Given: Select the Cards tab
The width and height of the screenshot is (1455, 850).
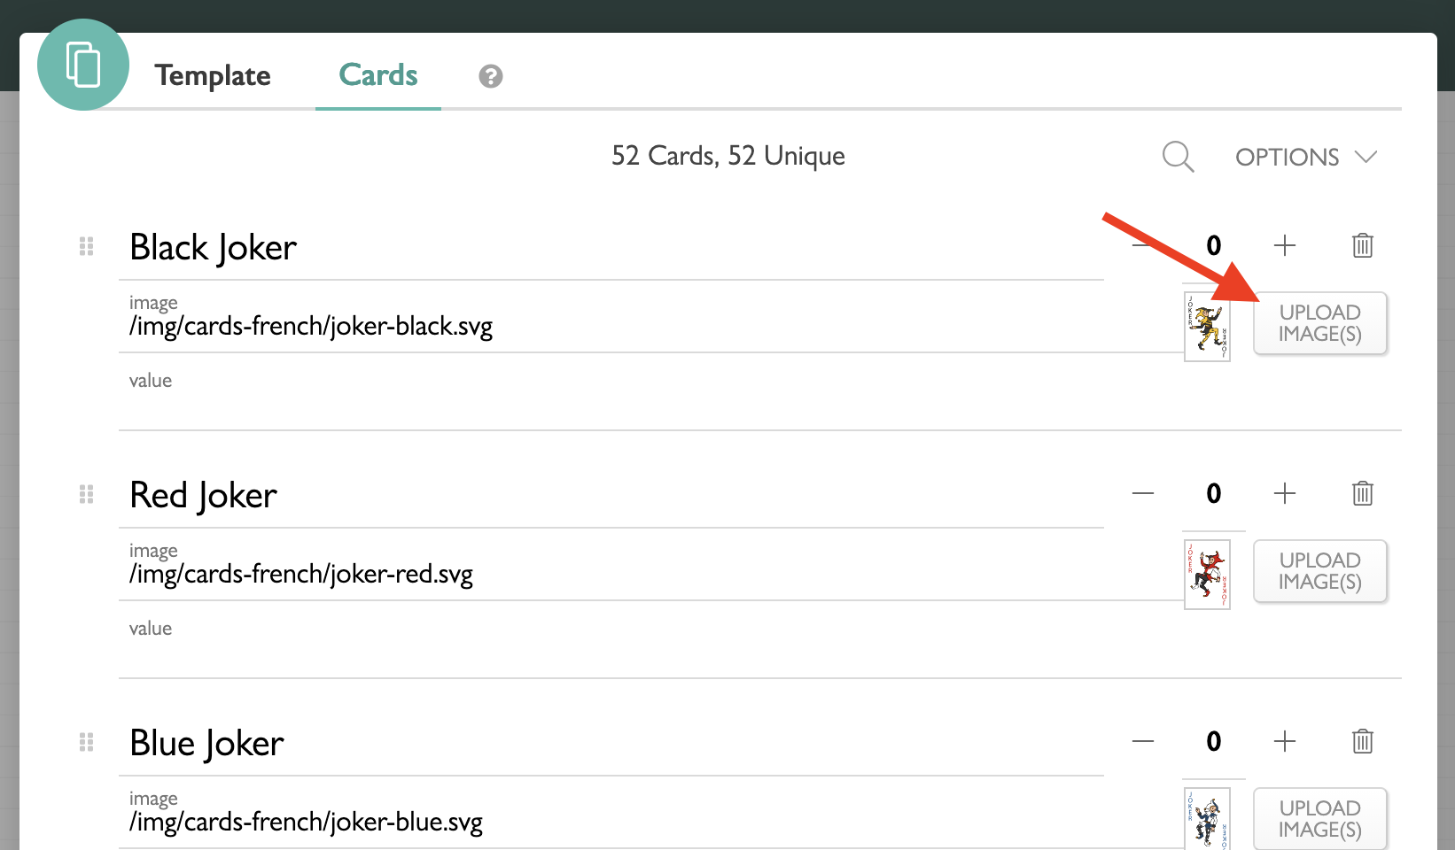Looking at the screenshot, I should 378,75.
